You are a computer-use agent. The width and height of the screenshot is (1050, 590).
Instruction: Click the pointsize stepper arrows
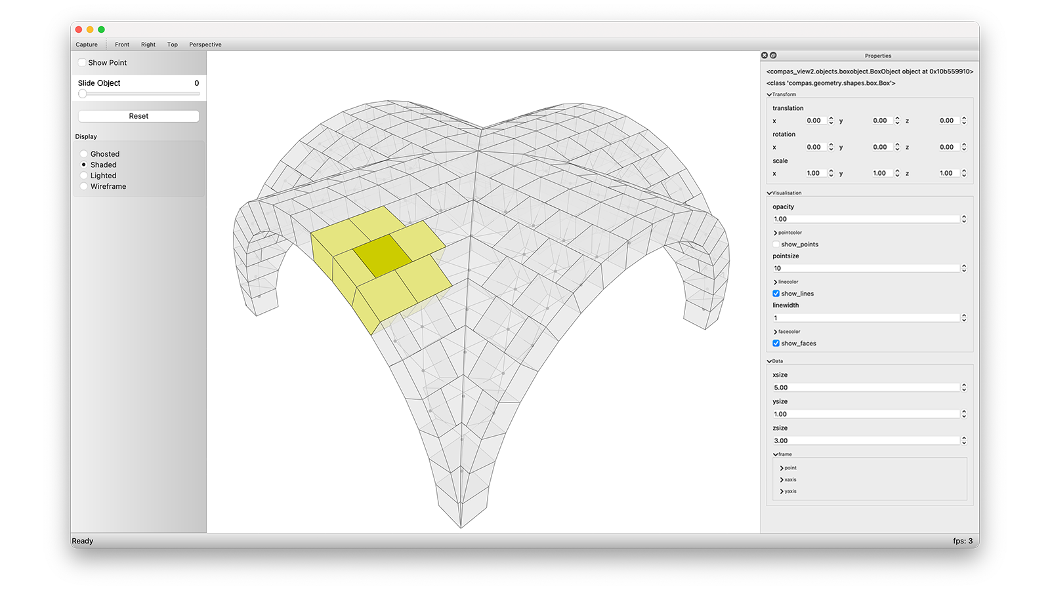click(x=963, y=268)
